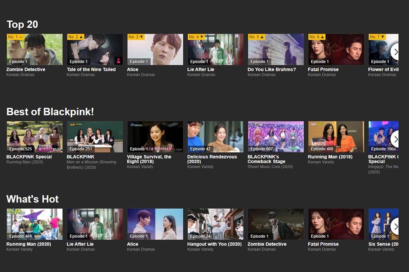
Task: Show next titles in Top 20 row
Action: (395, 52)
